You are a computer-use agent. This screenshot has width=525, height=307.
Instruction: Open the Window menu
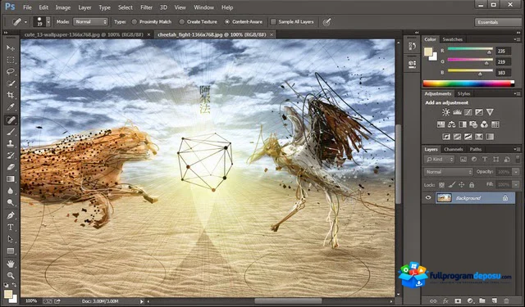pyautogui.click(x=204, y=7)
